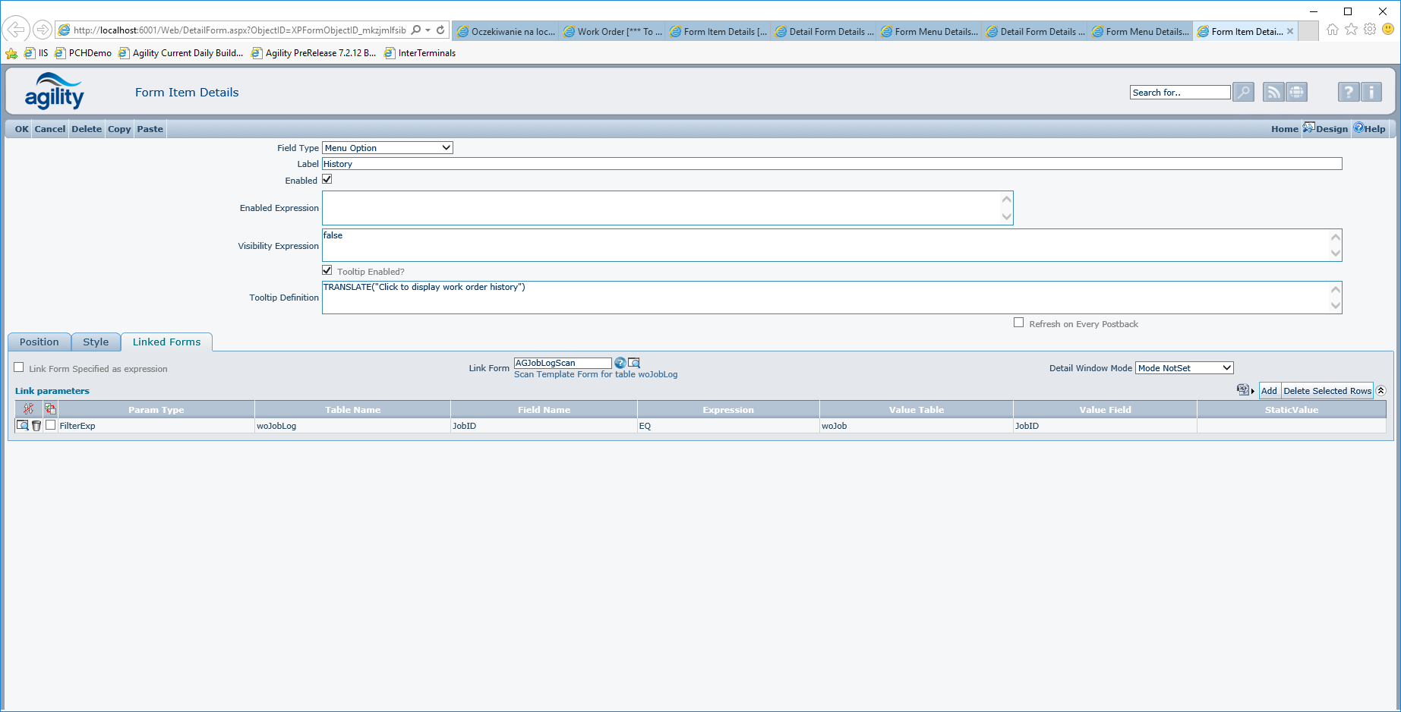Switch to the Position tab
This screenshot has width=1401, height=712.
coord(39,342)
